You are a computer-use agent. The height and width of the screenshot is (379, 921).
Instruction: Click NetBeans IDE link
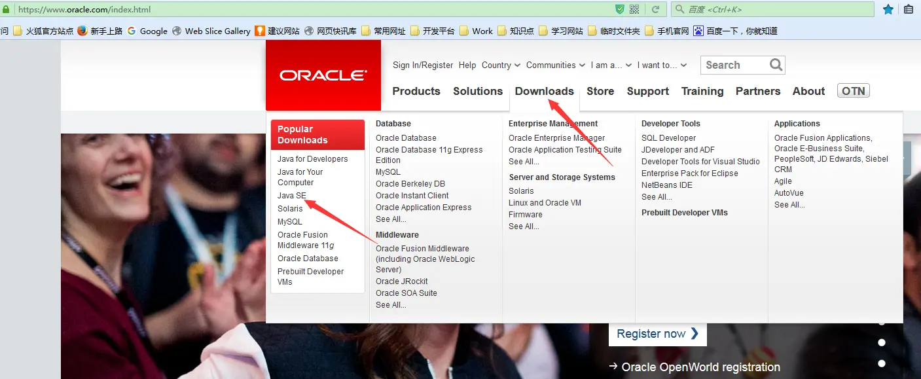(667, 185)
